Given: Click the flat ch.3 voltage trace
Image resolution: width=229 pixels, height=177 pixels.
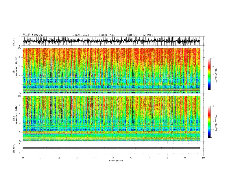Looking at the screenshot, I should point(111,148).
